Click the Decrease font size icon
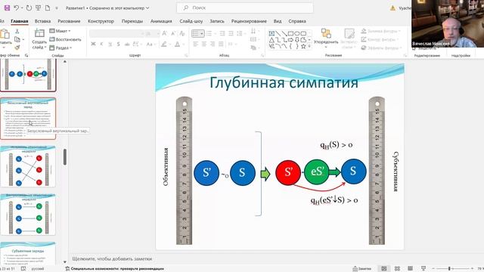Image resolution: width=484 pixels, height=272 pixels. click(x=173, y=33)
